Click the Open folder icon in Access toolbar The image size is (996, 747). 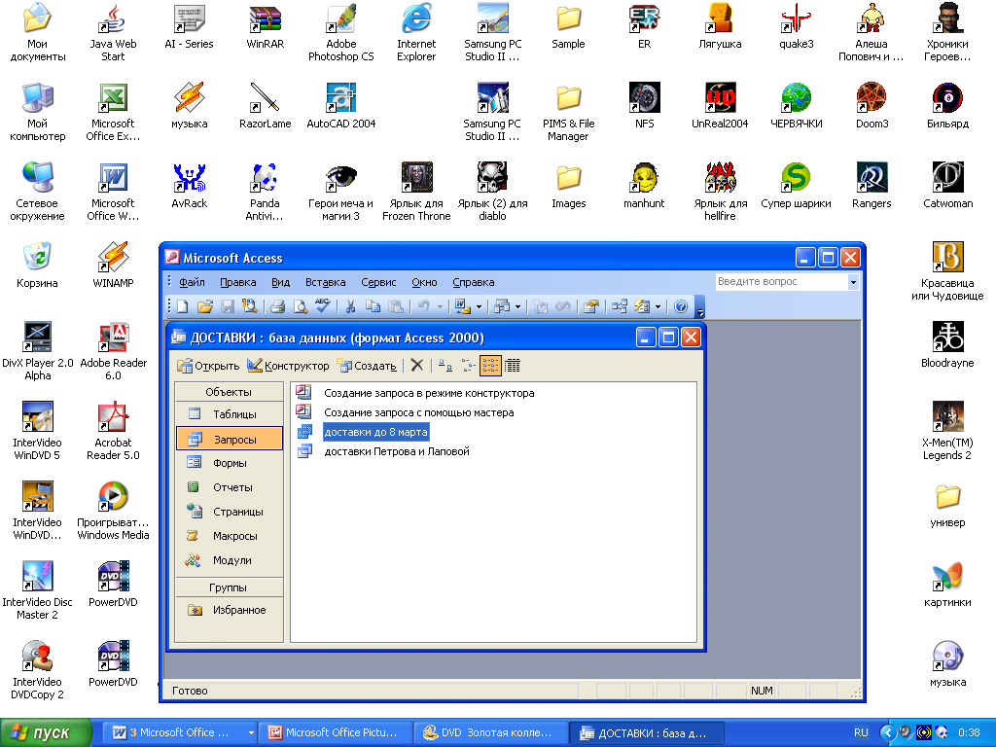click(x=204, y=306)
